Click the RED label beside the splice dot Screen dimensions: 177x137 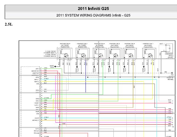64,124
